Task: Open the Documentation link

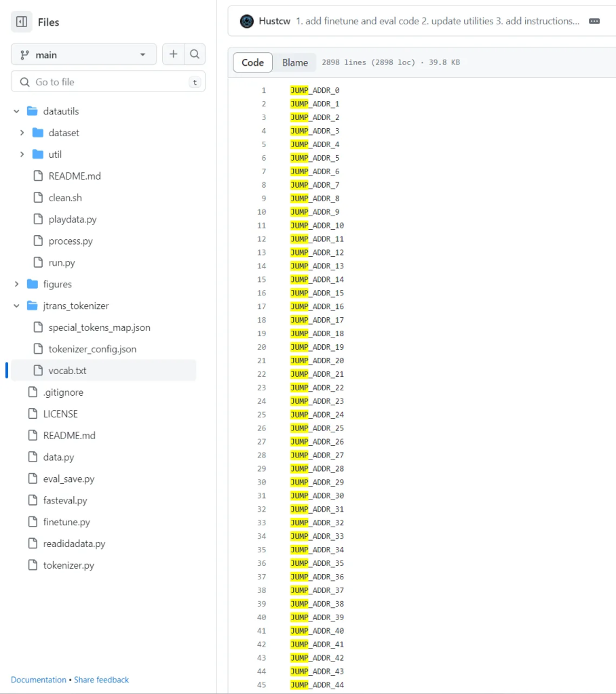Action: point(39,680)
